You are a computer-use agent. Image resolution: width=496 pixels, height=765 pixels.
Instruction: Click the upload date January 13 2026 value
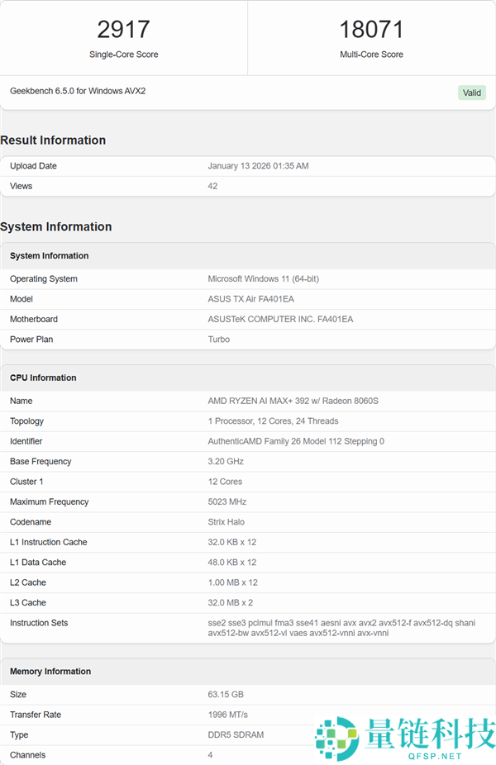coord(258,166)
